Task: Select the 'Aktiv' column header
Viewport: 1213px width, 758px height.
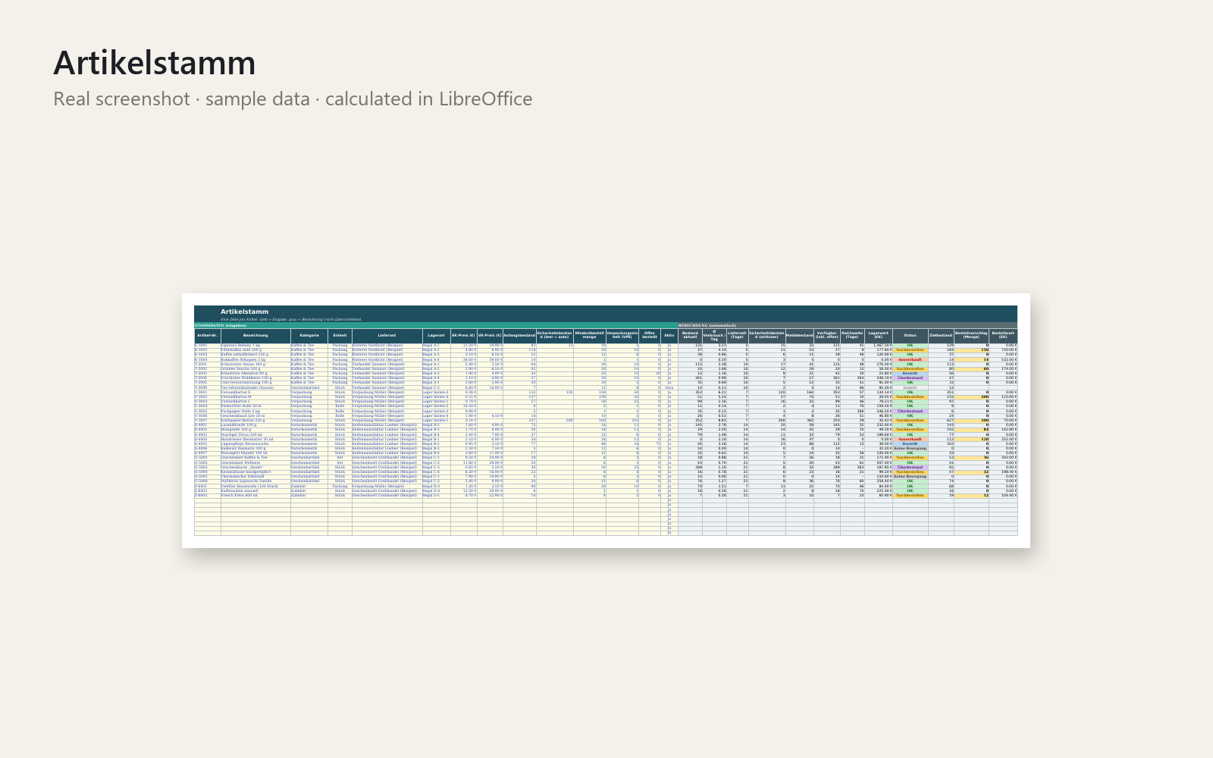Action: [669, 336]
